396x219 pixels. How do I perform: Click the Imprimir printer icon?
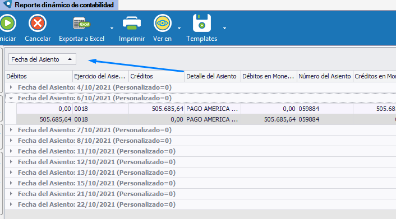click(132, 23)
